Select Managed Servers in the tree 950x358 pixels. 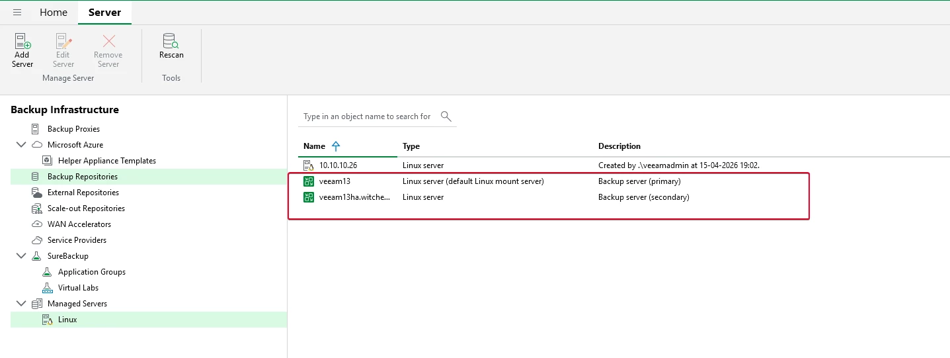77,304
